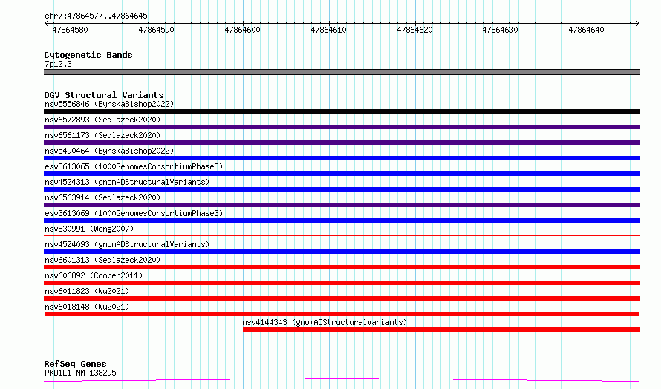Screen dimensions: 661x389
Task: Select the red nsv6601313 variant bar
Action: (x=342, y=267)
